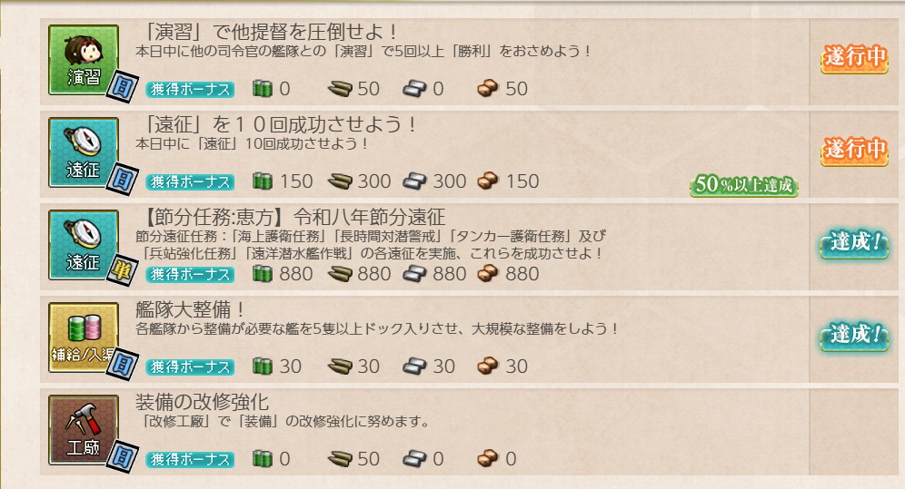905x489 pixels.
Task: Click the 補給/入渠 supply quest icon
Action: pyautogui.click(x=83, y=337)
